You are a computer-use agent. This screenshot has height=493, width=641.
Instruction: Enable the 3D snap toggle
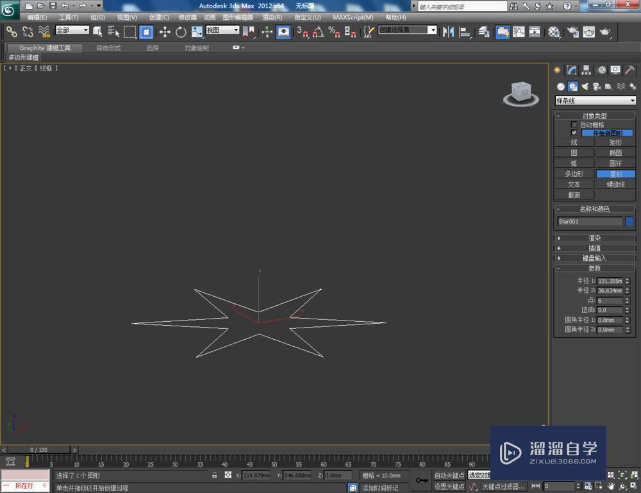click(x=302, y=32)
